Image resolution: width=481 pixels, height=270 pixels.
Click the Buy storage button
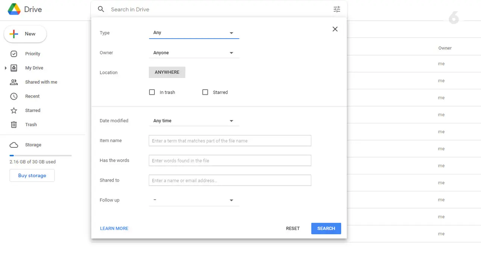point(32,175)
